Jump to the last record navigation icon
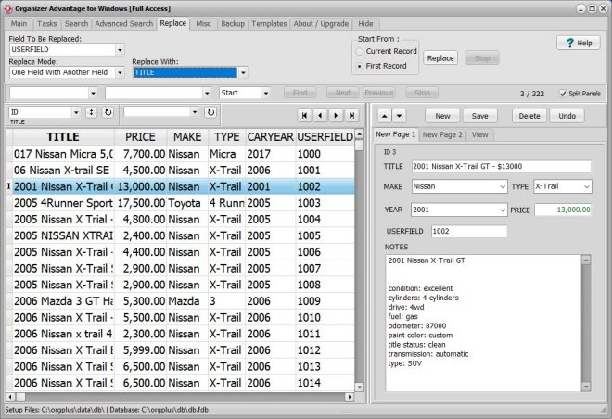 pyautogui.click(x=351, y=115)
